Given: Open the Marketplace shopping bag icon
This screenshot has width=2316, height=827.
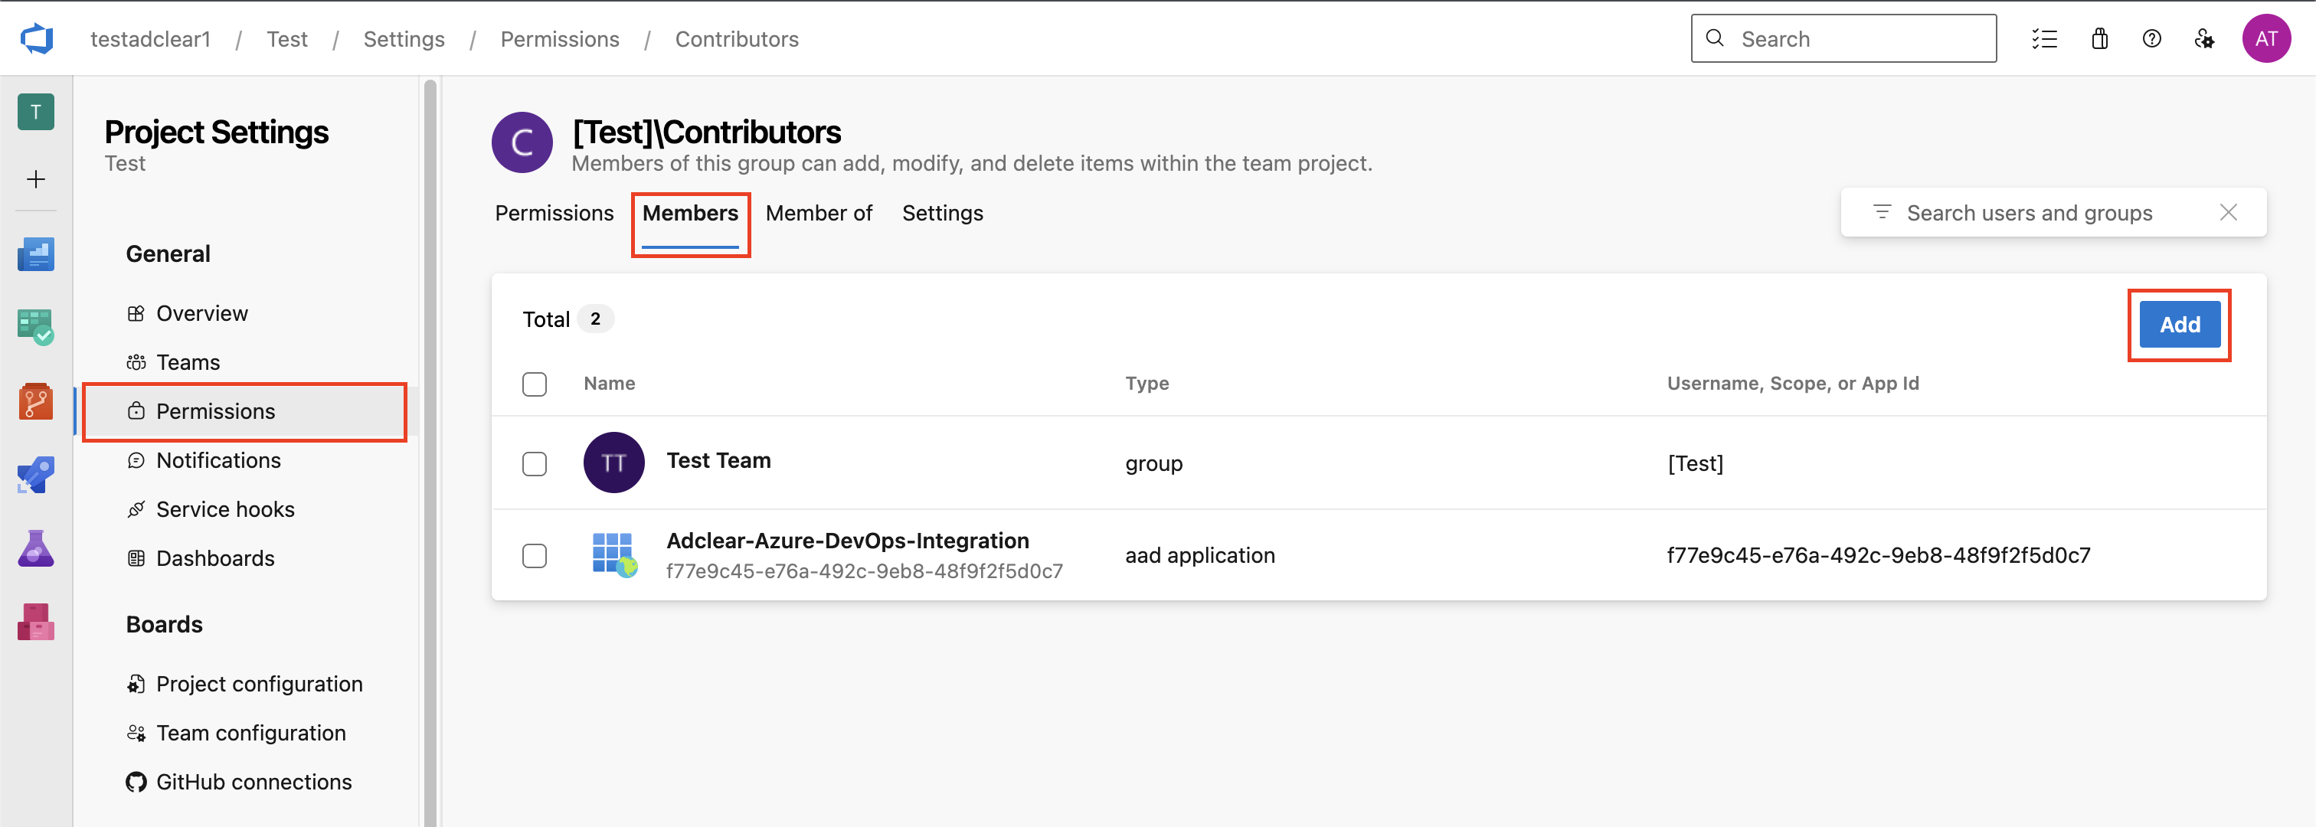Looking at the screenshot, I should (2098, 38).
